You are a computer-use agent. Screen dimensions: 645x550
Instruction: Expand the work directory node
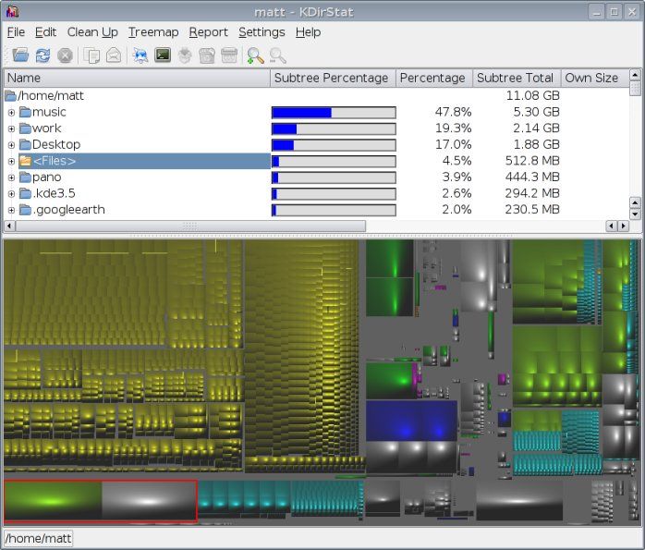(x=11, y=128)
